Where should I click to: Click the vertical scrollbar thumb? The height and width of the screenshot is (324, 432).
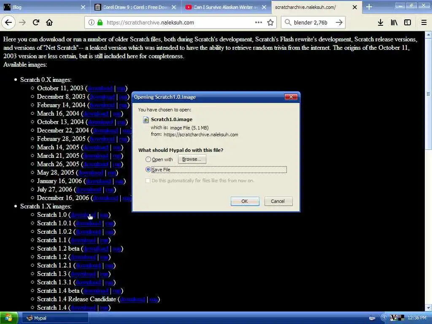click(x=428, y=94)
